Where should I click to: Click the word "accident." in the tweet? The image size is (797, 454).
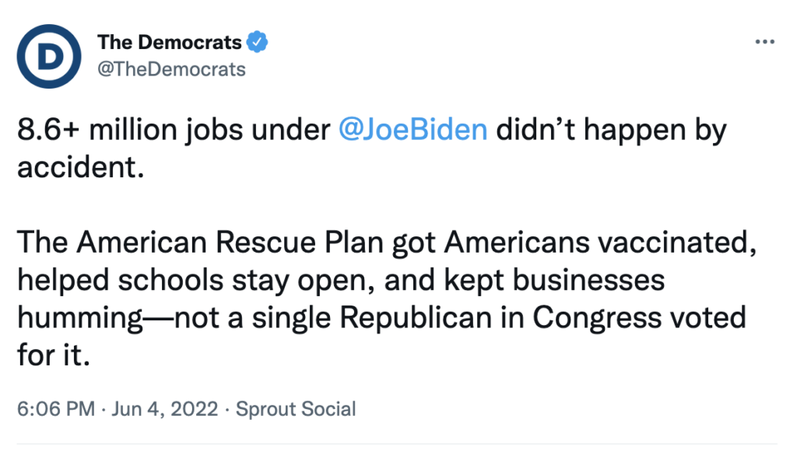[81, 166]
